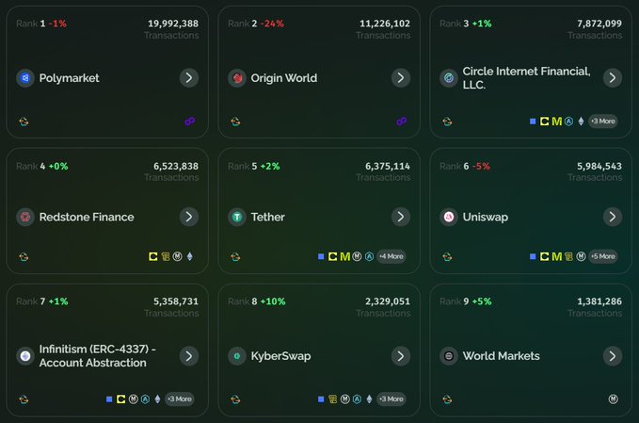Click the Circle Internet Financial logo icon

[x=449, y=78]
